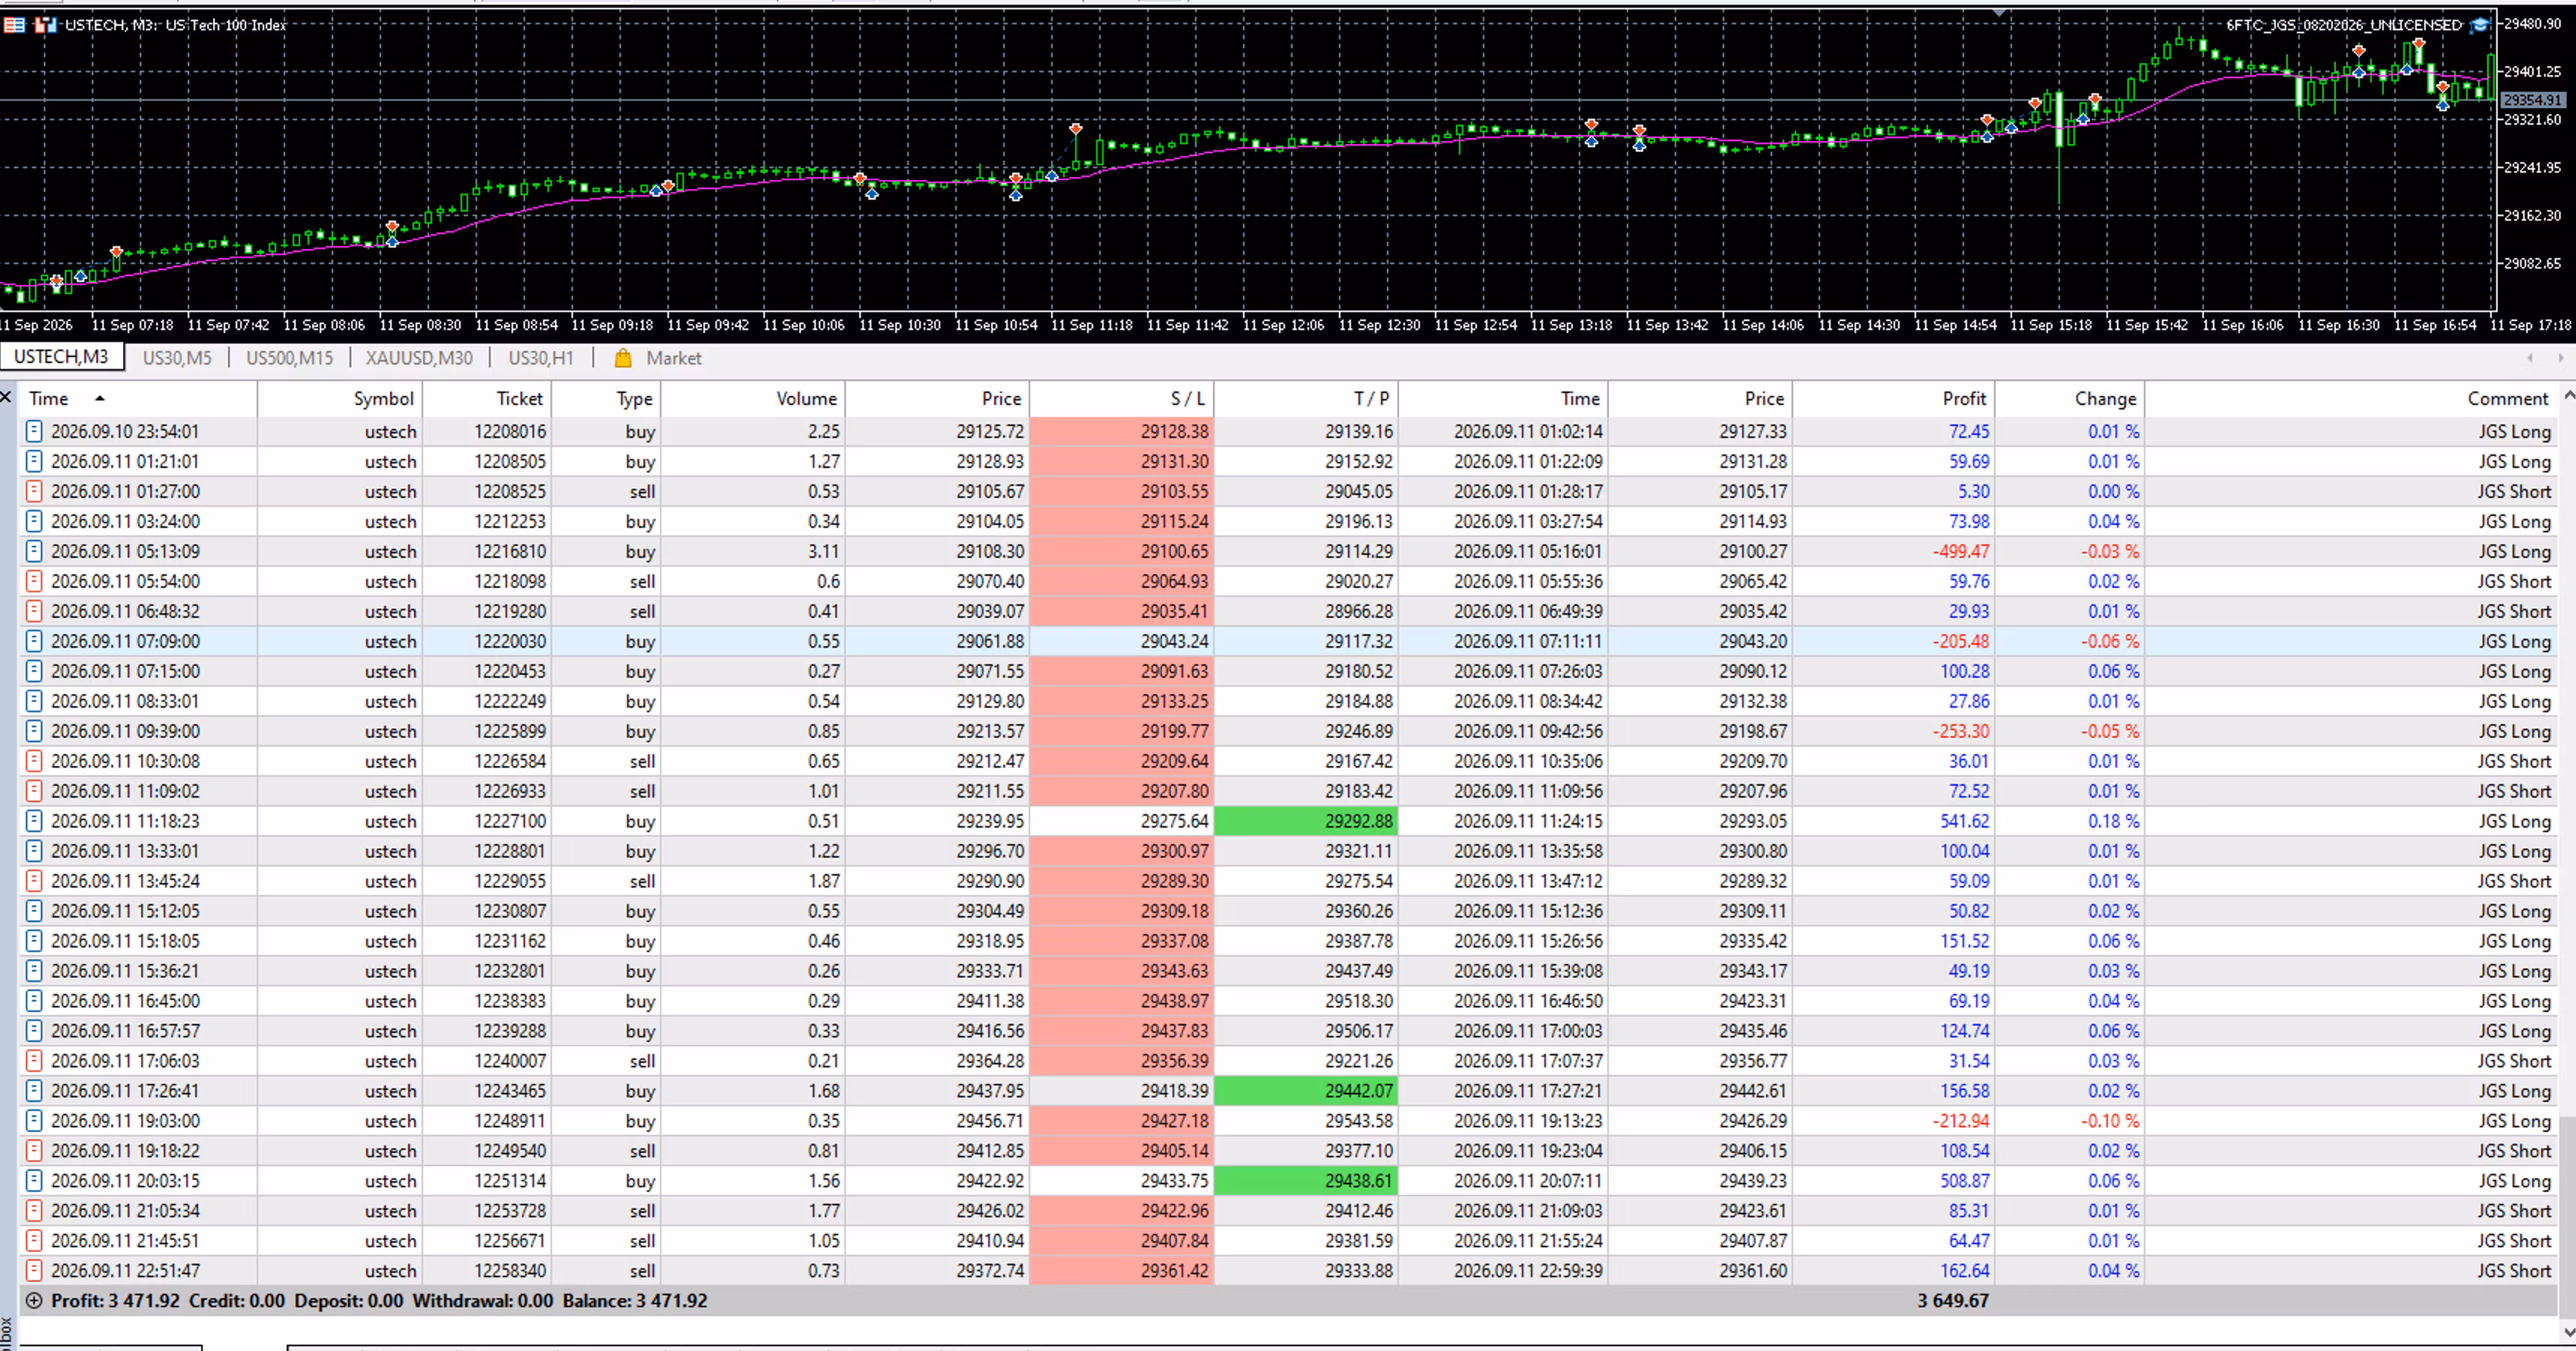
Task: Click buy order icon for ticket 12220030
Action: 34,641
